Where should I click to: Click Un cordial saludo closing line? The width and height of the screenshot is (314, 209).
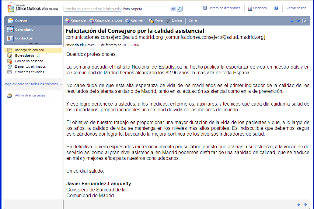[85, 171]
